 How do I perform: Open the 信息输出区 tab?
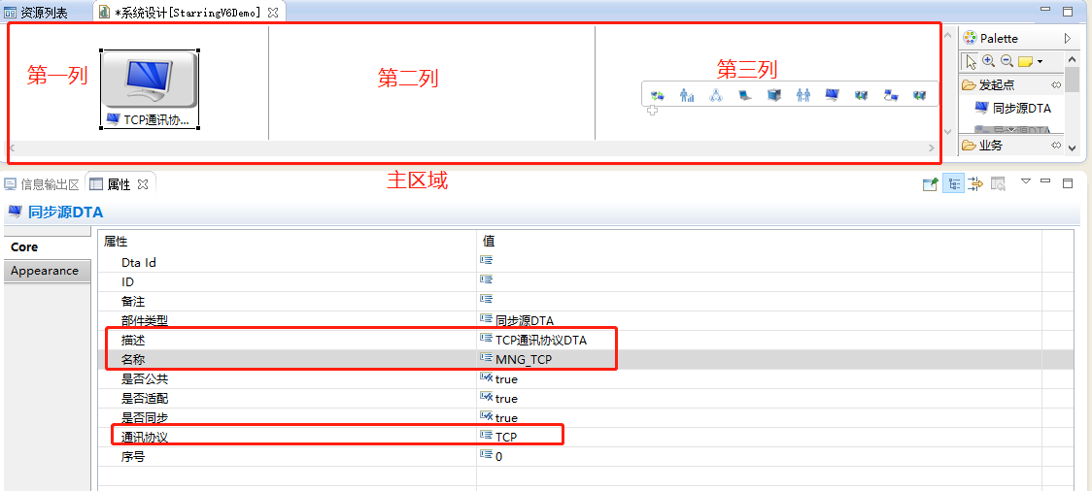pos(42,184)
